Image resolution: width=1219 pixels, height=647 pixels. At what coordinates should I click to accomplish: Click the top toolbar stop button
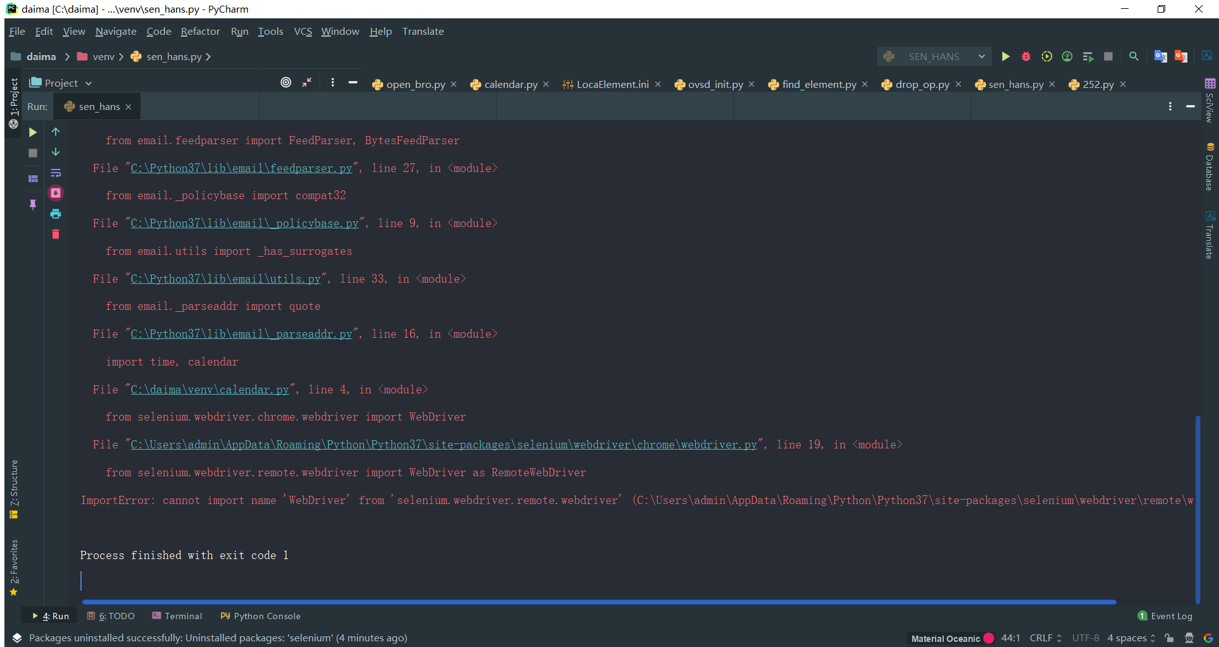[1108, 56]
